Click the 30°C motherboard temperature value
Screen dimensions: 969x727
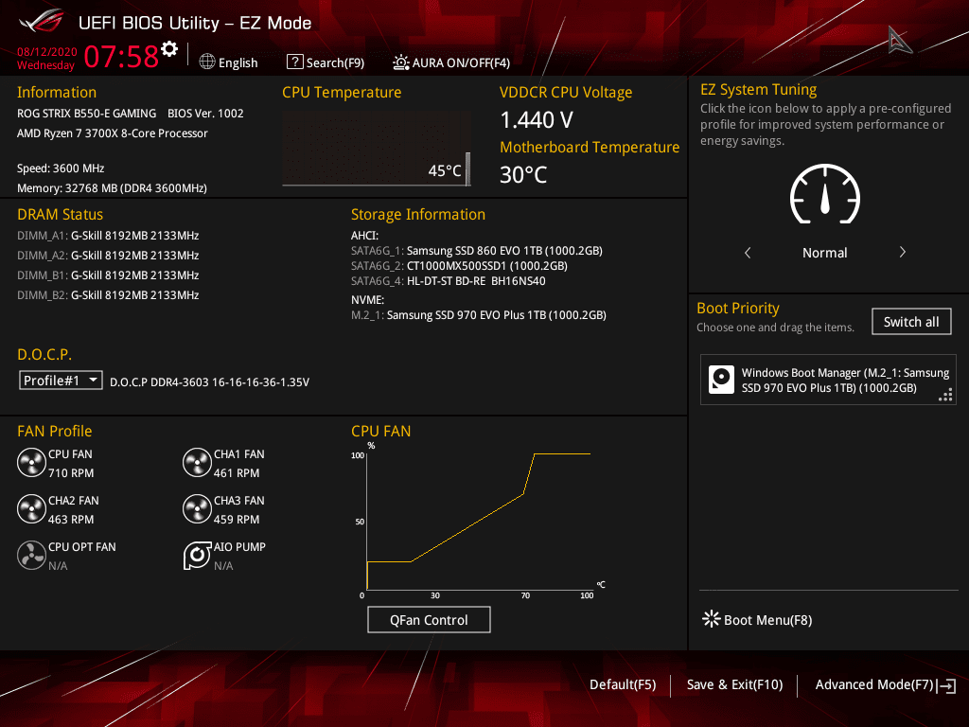[x=523, y=174]
